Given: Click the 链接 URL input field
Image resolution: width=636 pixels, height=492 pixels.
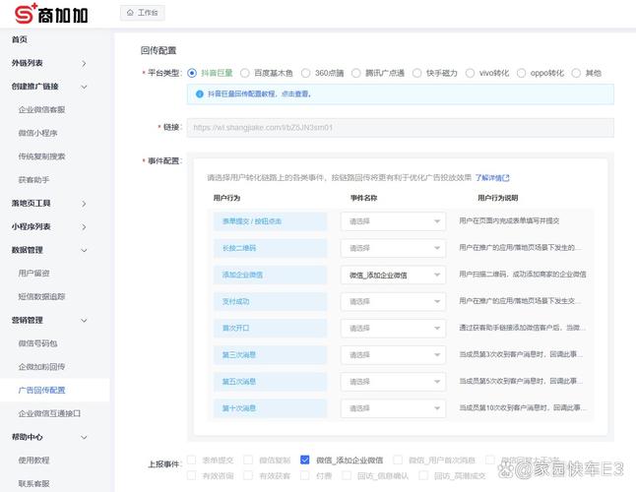Looking at the screenshot, I should 401,128.
